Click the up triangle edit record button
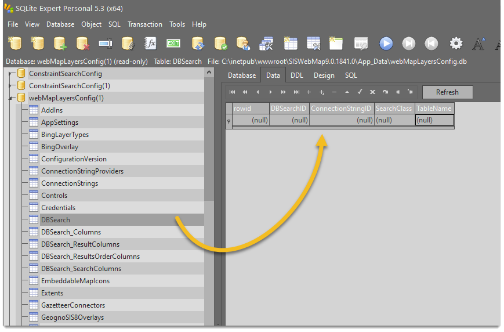Screen dimensions: 504x332 [347, 92]
